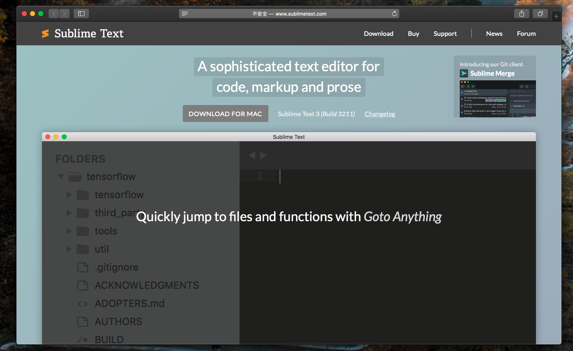This screenshot has width=573, height=351.
Task: Show all tabs overview in Safari
Action: [x=540, y=14]
